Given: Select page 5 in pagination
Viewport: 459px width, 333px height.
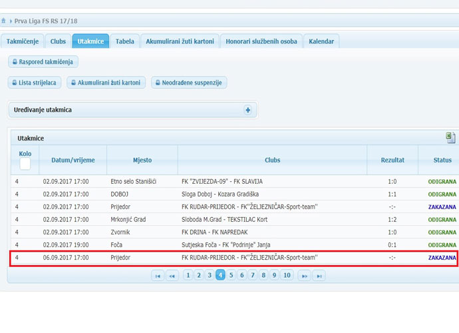Looking at the screenshot, I should (x=231, y=275).
